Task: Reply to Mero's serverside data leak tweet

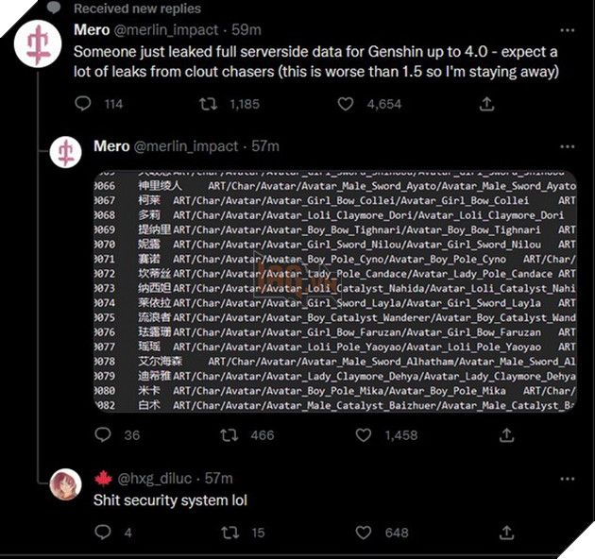Action: [x=83, y=104]
